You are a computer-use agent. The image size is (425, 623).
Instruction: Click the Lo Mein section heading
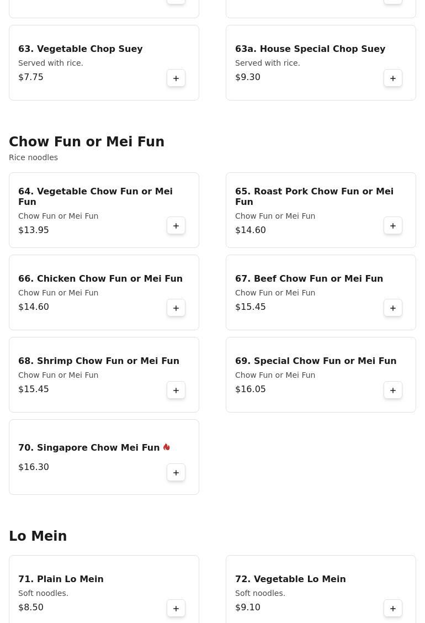pyautogui.click(x=38, y=536)
